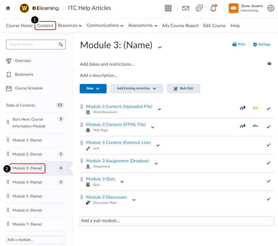The image size is (278, 246).
Task: Print the Module 3 content page
Action: (238, 44)
